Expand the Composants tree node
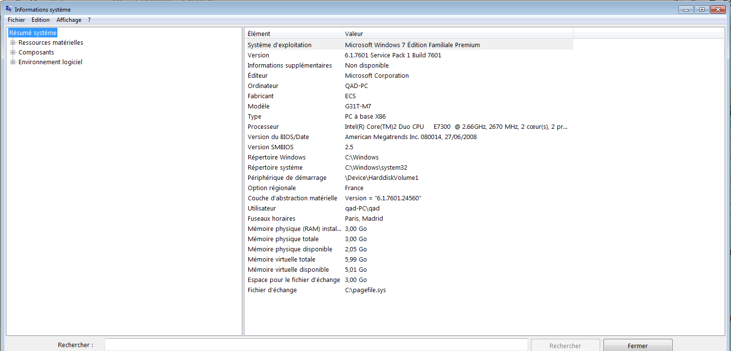The height and width of the screenshot is (351, 731). 13,53
